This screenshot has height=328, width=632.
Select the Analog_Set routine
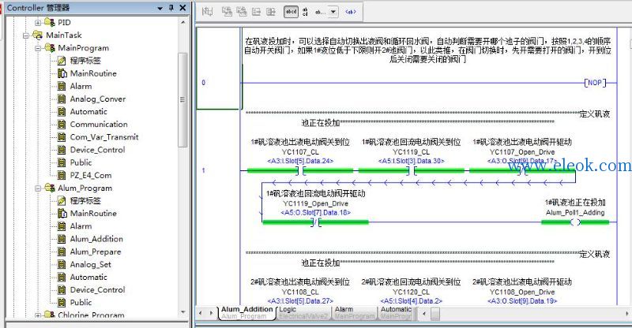tap(90, 264)
